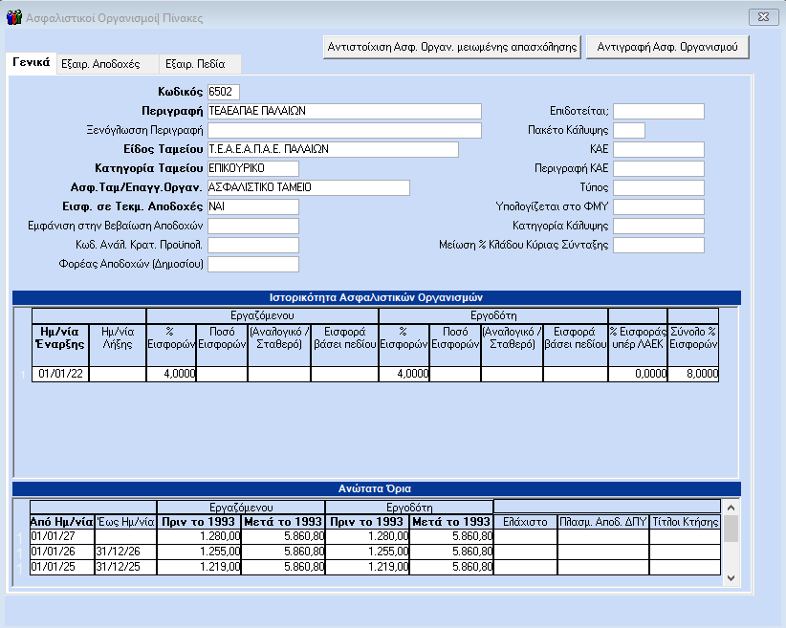Select the Είδος Ταμείου field
This screenshot has height=628, width=786.
[x=333, y=149]
